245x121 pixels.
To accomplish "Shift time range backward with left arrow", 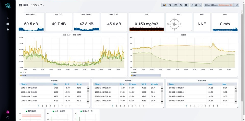I will point(192,5).
